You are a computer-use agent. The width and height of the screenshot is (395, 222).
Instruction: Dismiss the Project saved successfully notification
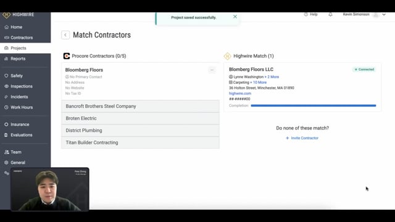pyautogui.click(x=235, y=17)
